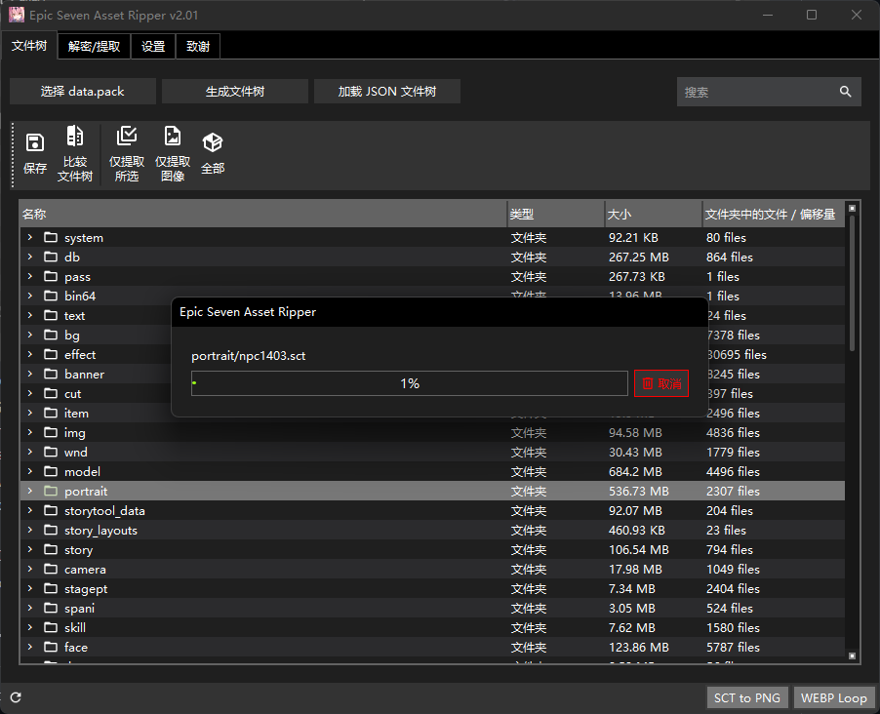Image resolution: width=880 pixels, height=714 pixels.
Task: Click the app logo in title bar
Action: pos(17,15)
